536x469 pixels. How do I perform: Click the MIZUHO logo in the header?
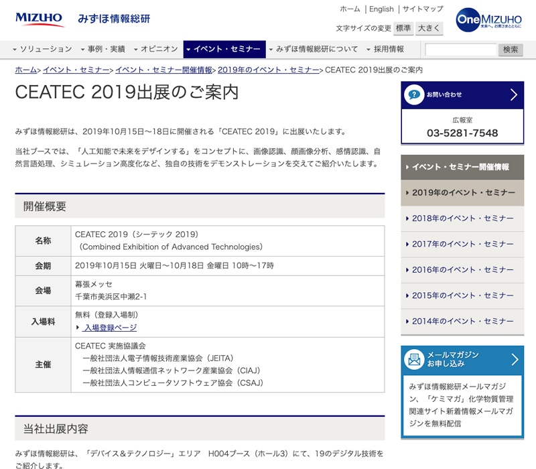39,19
